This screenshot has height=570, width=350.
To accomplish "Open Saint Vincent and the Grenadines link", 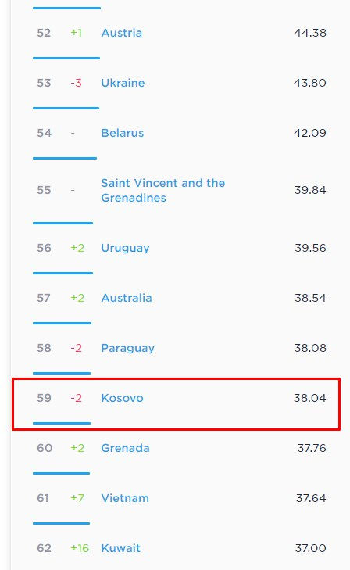I will coord(163,190).
